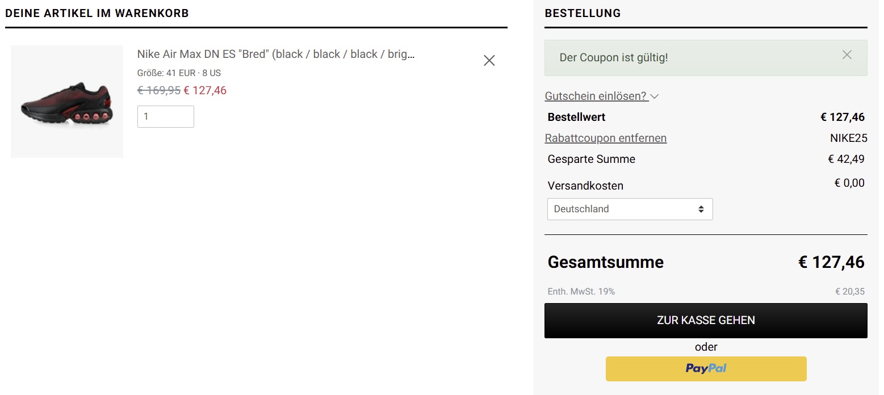Click the crossed-out € 169,95 original price

pyautogui.click(x=159, y=90)
